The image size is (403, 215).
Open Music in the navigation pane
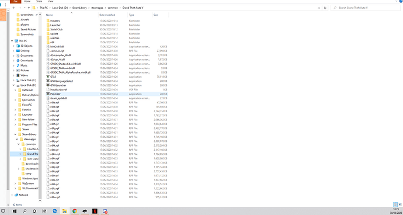(x=23, y=65)
